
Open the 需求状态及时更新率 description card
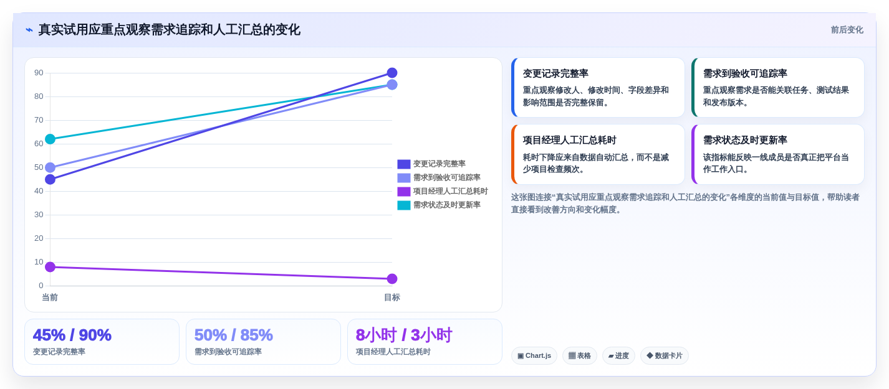(778, 154)
